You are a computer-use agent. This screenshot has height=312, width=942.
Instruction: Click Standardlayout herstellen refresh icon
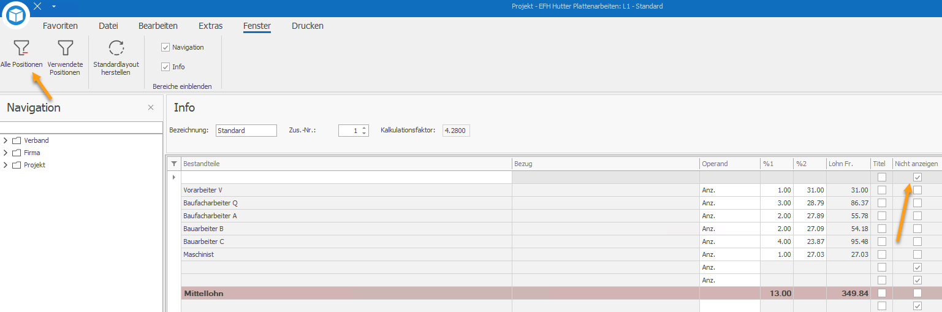click(116, 48)
